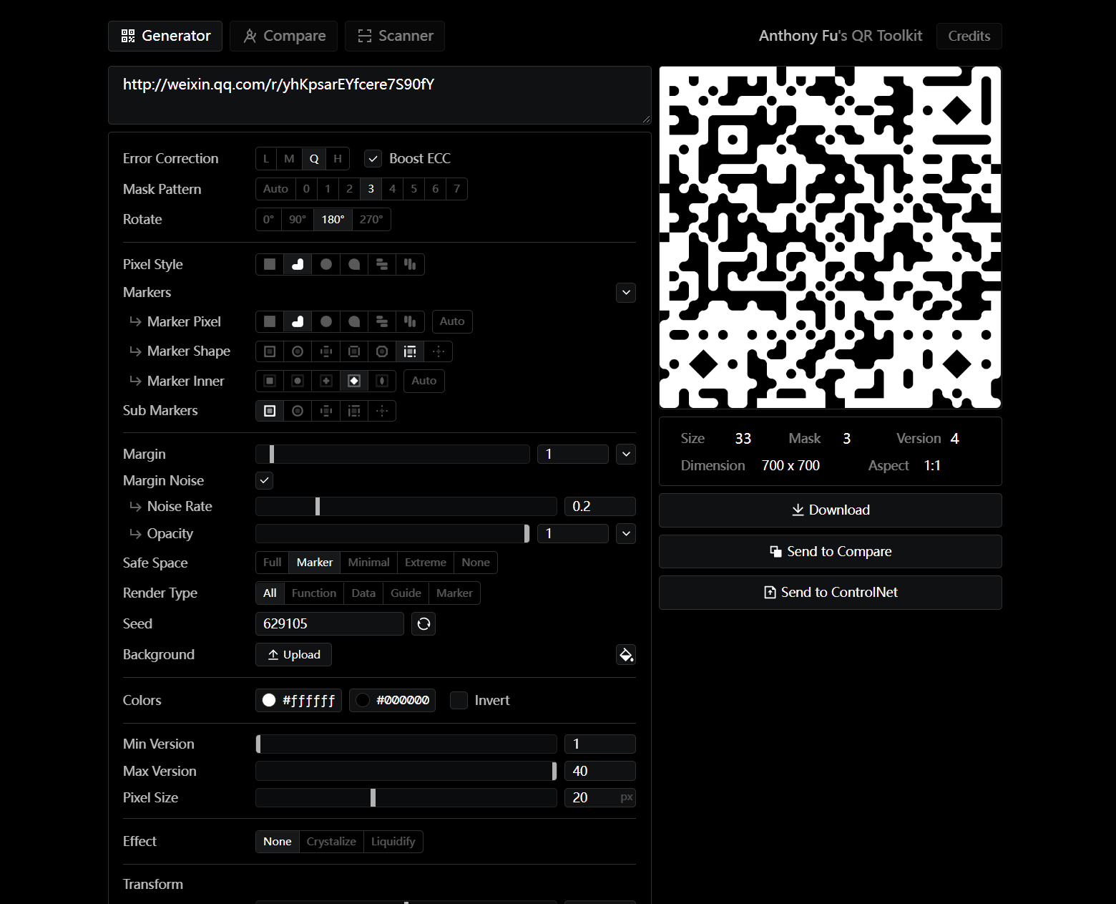This screenshot has height=904, width=1116.
Task: Set Mask Pattern to 5
Action: click(413, 189)
